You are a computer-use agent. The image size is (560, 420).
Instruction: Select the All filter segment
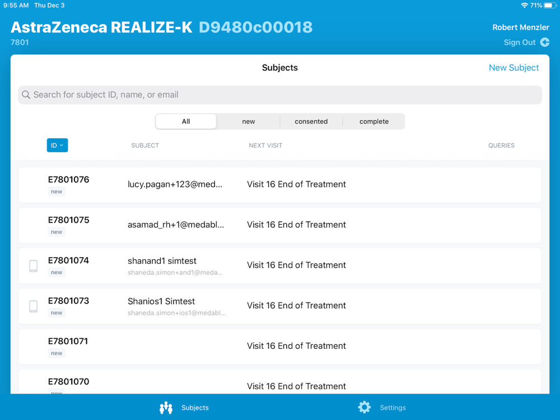tap(186, 122)
